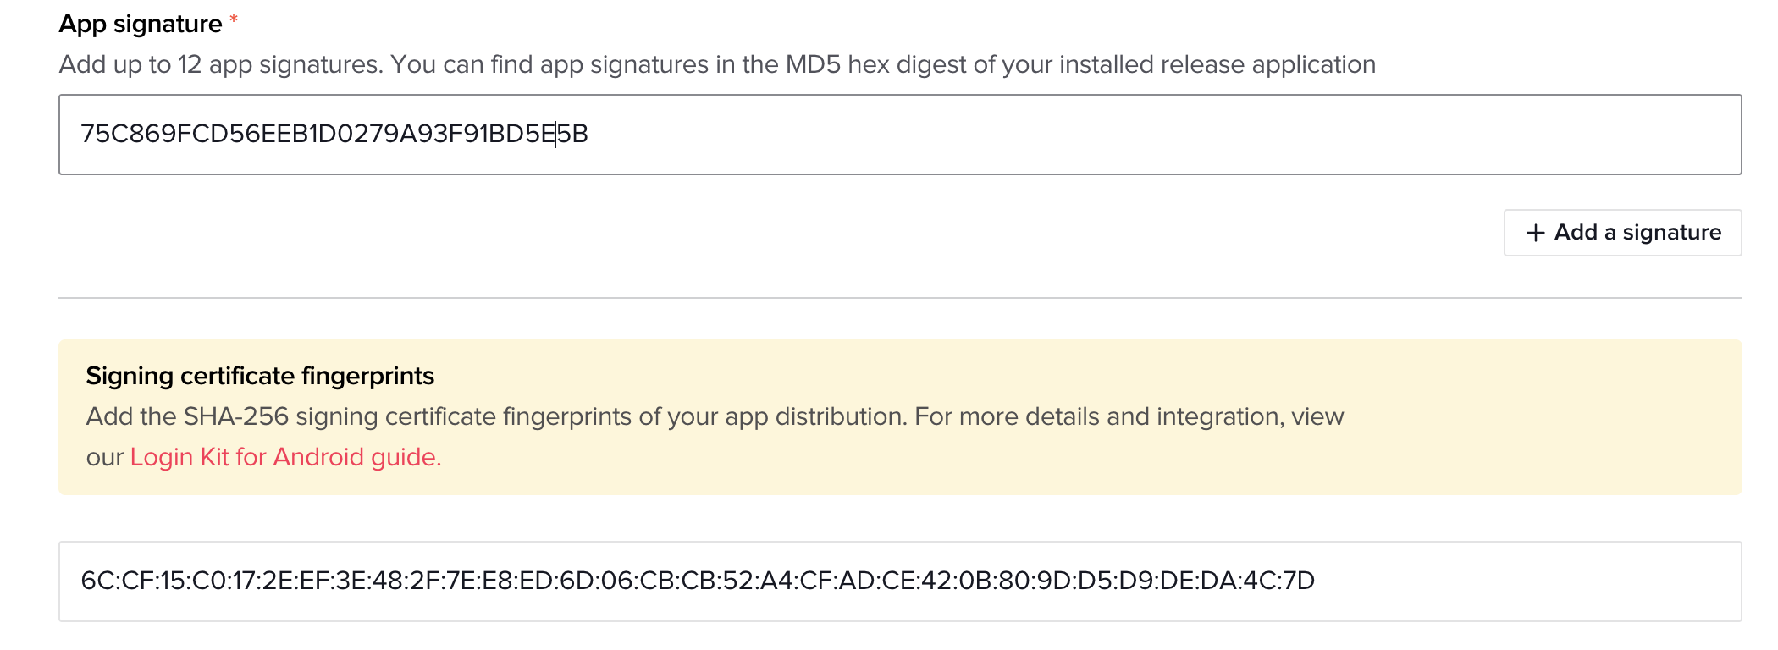Click the App signature field label
Screen dimensions: 1778x650
click(141, 24)
